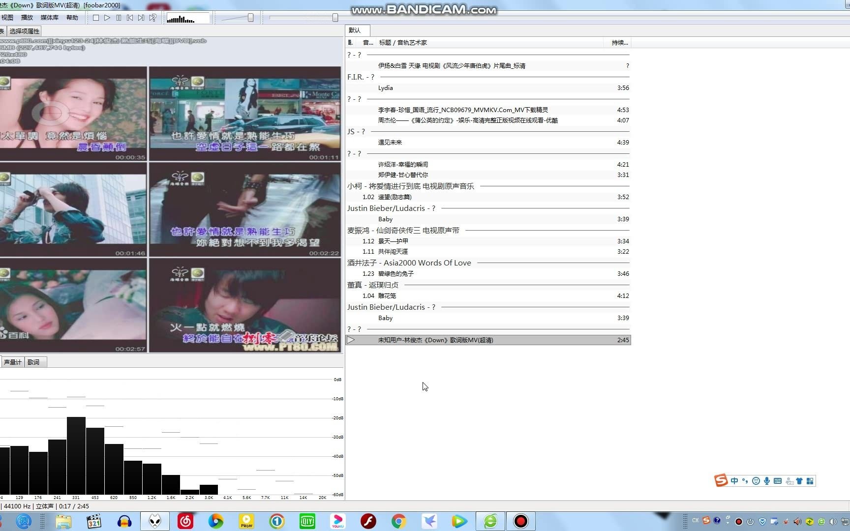Image resolution: width=850 pixels, height=531 pixels.
Task: Toggle Chinese input mode 中 icon
Action: click(x=734, y=481)
